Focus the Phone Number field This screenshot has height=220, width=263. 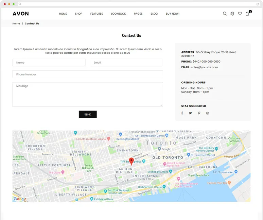(88, 74)
